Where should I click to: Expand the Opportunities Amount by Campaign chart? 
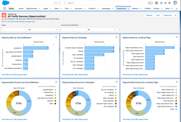click(117, 82)
